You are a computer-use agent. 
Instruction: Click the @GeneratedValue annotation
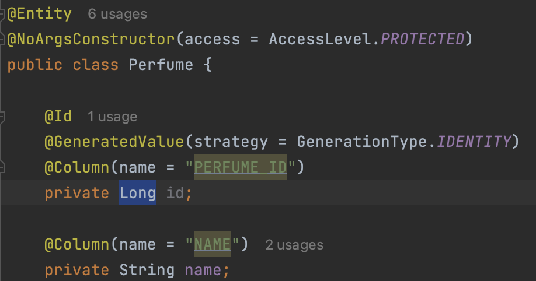[114, 142]
